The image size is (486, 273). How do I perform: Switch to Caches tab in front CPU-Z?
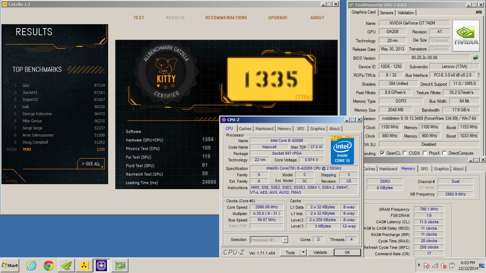(x=245, y=129)
